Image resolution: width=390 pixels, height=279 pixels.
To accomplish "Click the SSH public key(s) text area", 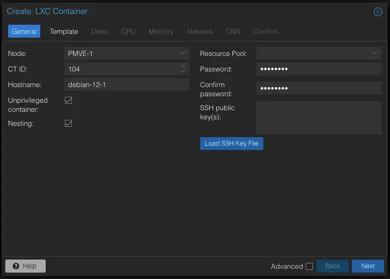I will coord(319,118).
